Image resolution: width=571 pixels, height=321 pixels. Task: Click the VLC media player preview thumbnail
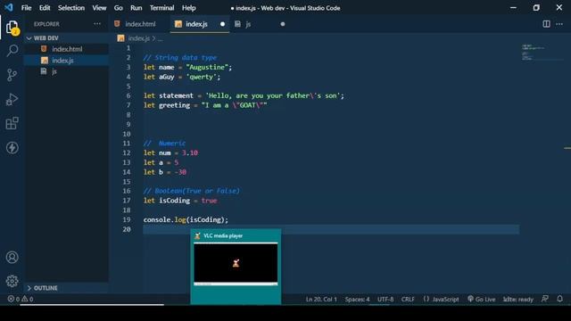(236, 264)
